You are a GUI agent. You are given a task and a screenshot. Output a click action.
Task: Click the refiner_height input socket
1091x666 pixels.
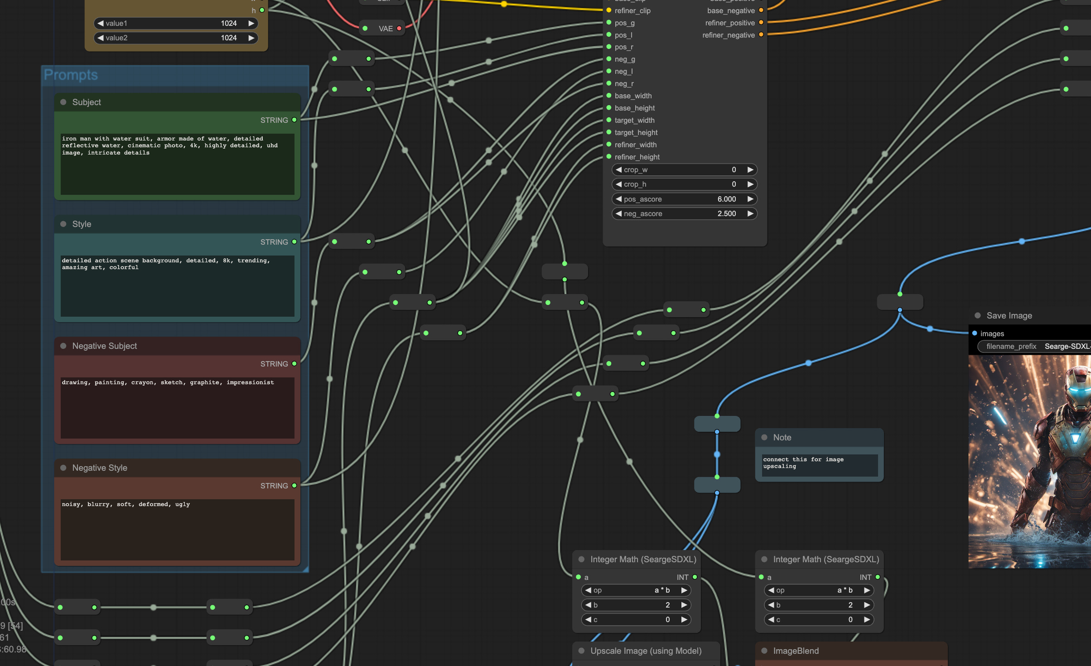click(609, 157)
